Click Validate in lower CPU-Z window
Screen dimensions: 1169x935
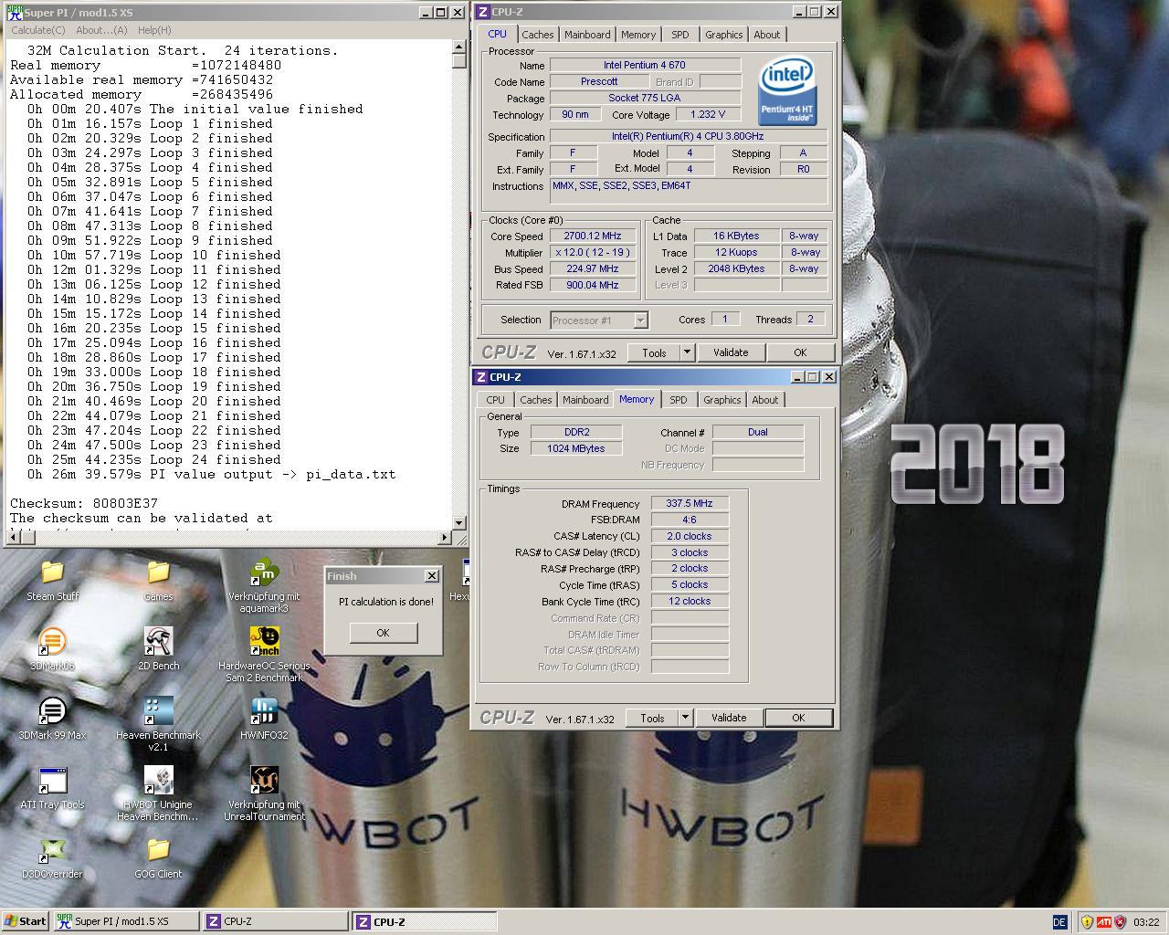(x=729, y=718)
